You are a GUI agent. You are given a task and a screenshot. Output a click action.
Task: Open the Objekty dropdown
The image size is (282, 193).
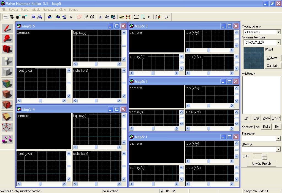[278, 149]
